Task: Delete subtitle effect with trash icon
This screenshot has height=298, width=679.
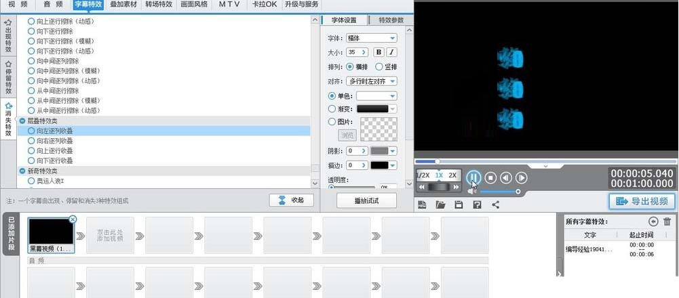Action: click(667, 221)
